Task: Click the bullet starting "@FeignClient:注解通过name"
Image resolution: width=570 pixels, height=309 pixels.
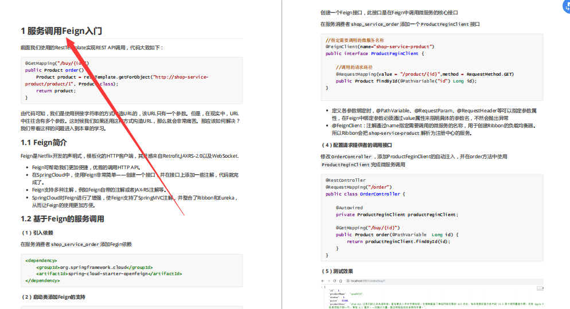Action: [434, 130]
